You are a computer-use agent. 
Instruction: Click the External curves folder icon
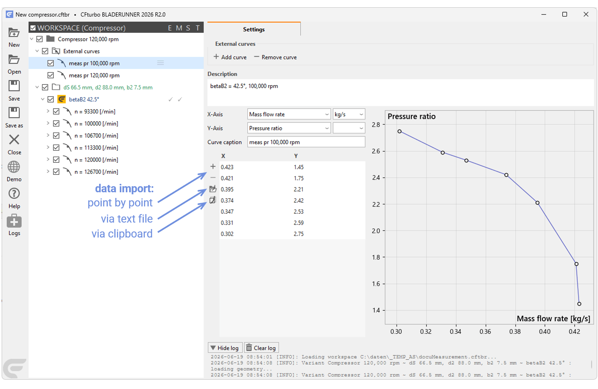pyautogui.click(x=56, y=51)
